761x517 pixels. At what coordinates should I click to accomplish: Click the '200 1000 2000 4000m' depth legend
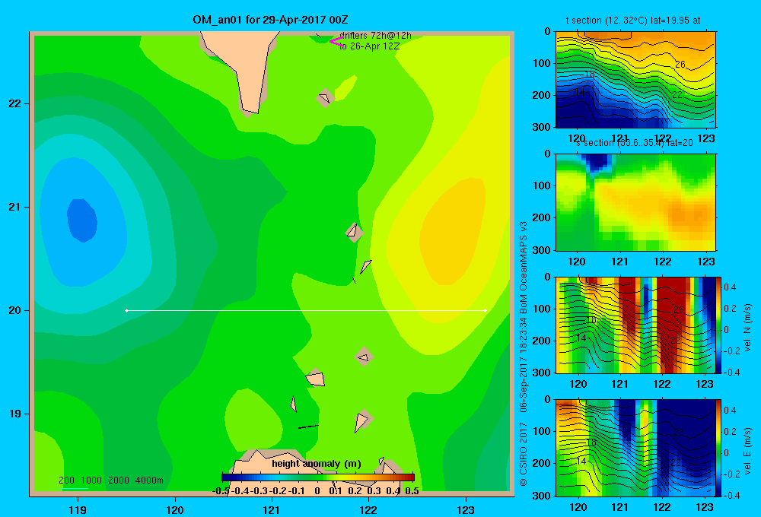[111, 481]
